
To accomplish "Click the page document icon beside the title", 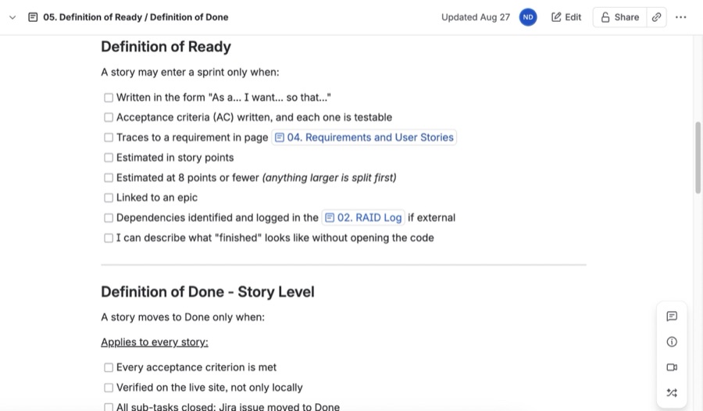I will pos(33,17).
